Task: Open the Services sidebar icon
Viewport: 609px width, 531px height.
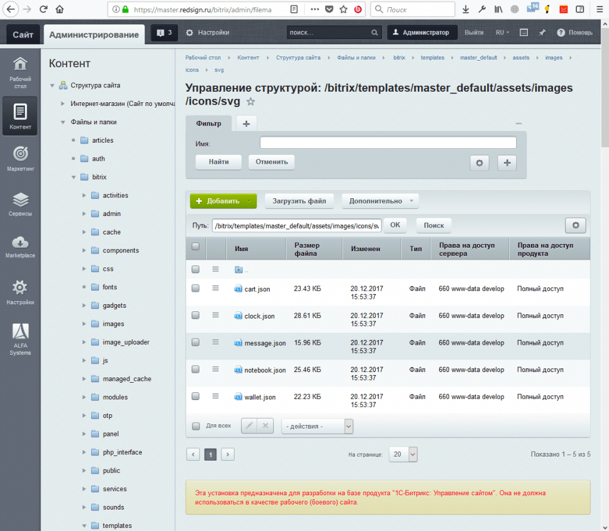Action: [x=20, y=204]
